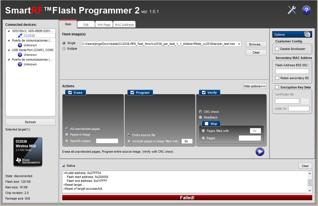Viewport: 318px width, 206px height.
Task: Click the Browse... button
Action: (256, 44)
